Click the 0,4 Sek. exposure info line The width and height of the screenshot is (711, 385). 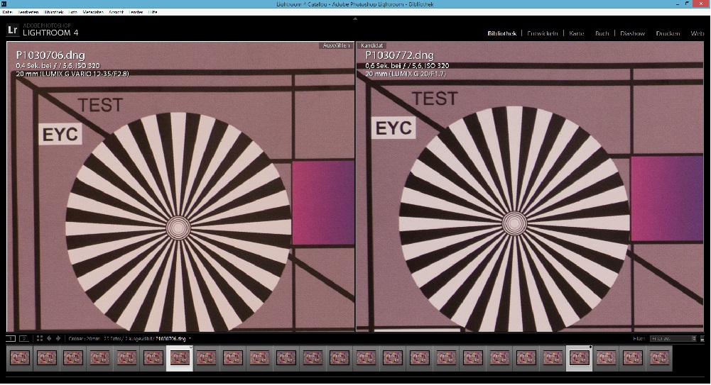[58, 66]
